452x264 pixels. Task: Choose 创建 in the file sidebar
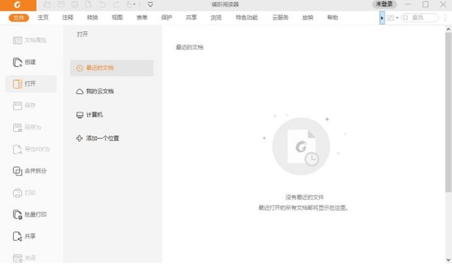click(x=30, y=62)
